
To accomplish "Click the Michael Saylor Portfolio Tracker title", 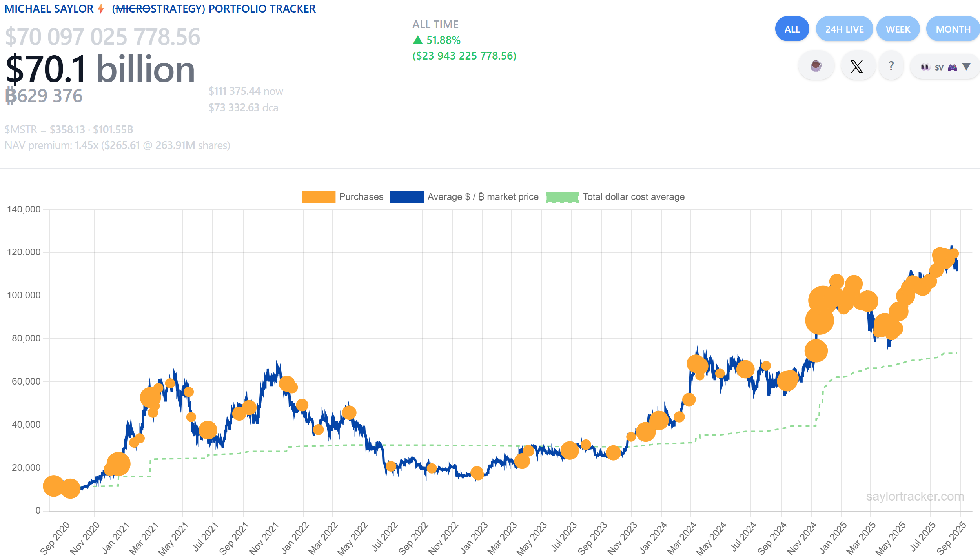I will pos(160,9).
